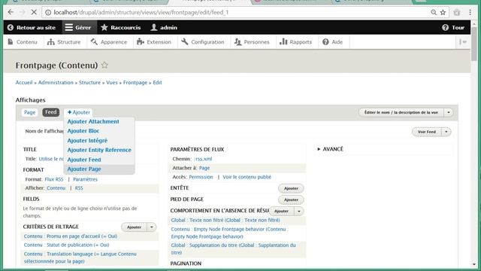Open the Configuration admin menu item
This screenshot has width=481, height=271.
203,42
